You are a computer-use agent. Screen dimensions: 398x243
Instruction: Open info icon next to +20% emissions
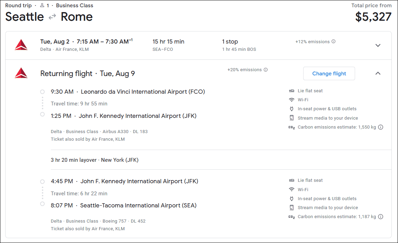[x=265, y=70]
